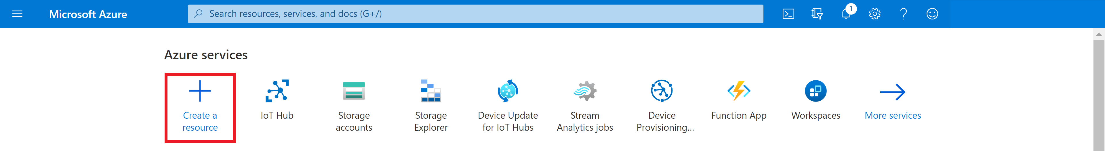Open the Directories and subscriptions filter icon
Image resolution: width=1105 pixels, height=151 pixels.
click(817, 14)
